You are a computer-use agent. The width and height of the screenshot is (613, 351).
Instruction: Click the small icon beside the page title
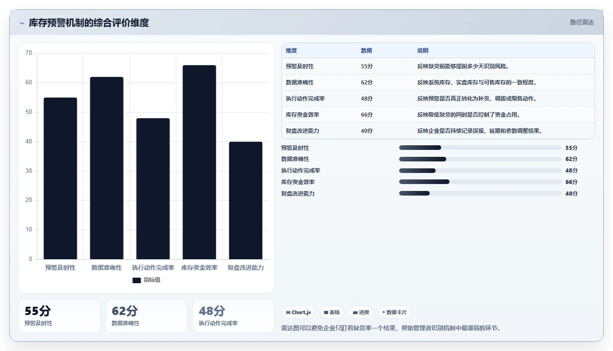pos(22,23)
